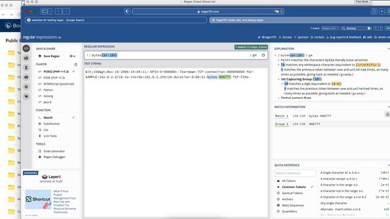Collapse the top explanation tree triangle

275,55
